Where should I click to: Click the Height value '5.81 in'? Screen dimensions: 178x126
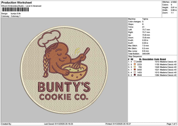click(174, 7)
